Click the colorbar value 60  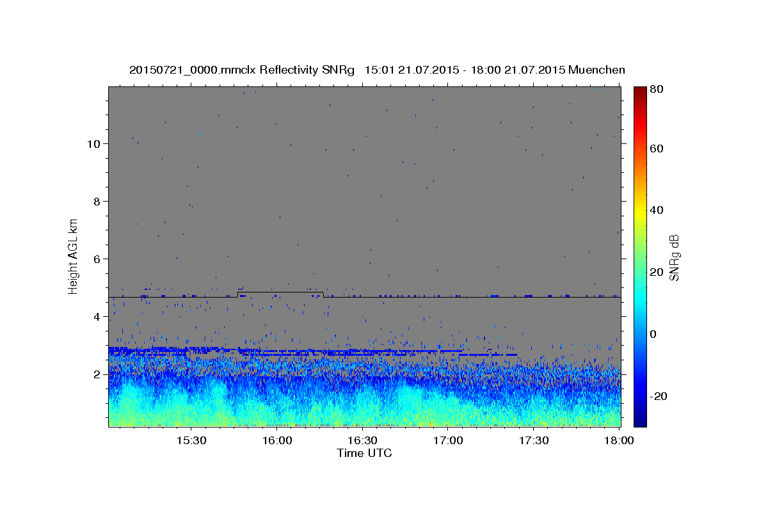pos(658,148)
